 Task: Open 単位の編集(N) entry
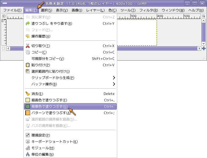tap(70, 154)
